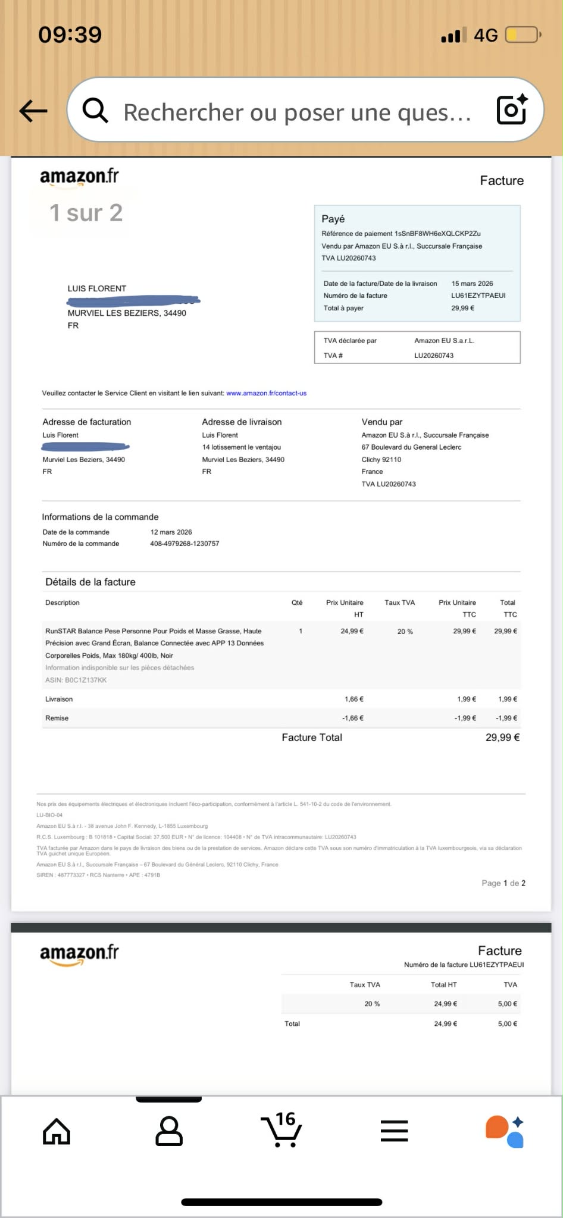The height and width of the screenshot is (1218, 563).
Task: Tap the magnifying glass search icon
Action: pyautogui.click(x=95, y=110)
